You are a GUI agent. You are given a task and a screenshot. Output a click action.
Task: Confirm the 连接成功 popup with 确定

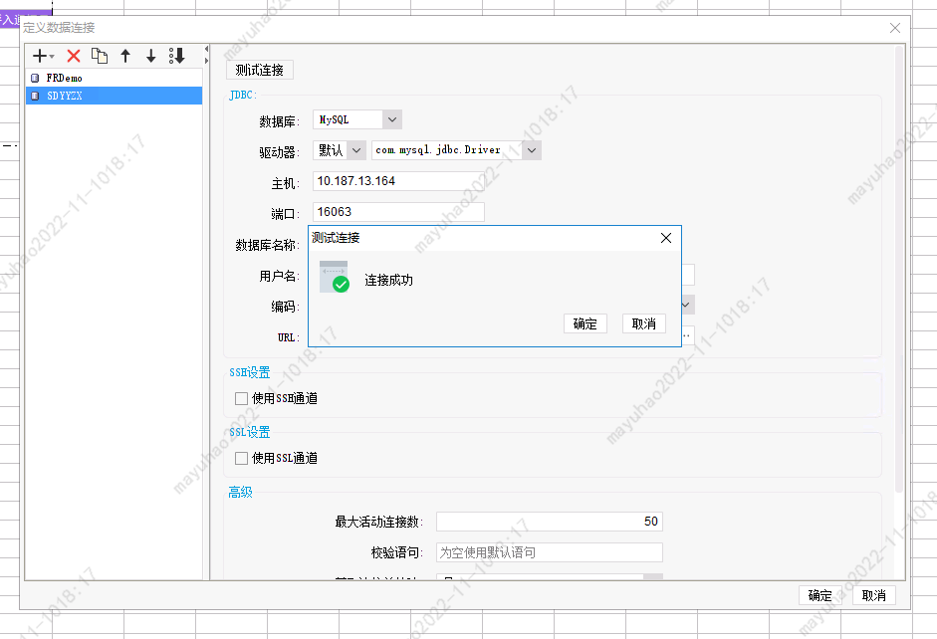coord(586,323)
